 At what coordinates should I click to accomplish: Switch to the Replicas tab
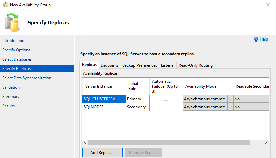[89, 65]
